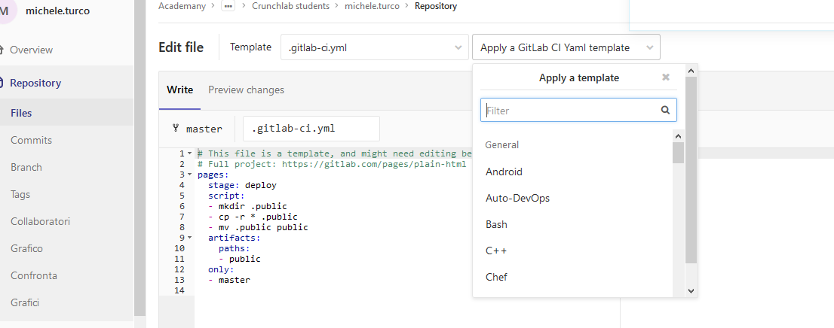Open Collaboratori in the sidebar
This screenshot has width=834, height=328.
[x=41, y=221]
